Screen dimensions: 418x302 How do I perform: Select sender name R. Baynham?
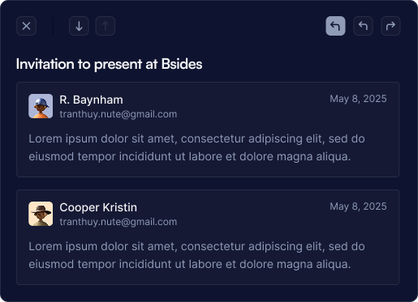point(91,100)
